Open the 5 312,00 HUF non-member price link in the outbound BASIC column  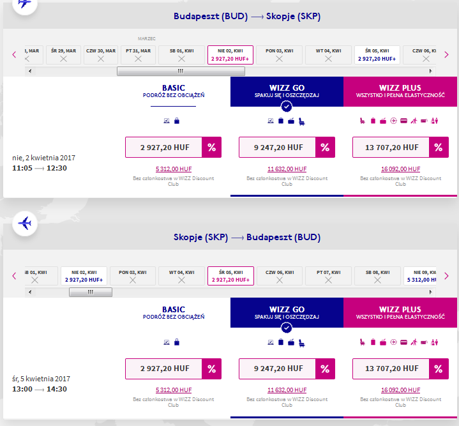[x=174, y=169]
